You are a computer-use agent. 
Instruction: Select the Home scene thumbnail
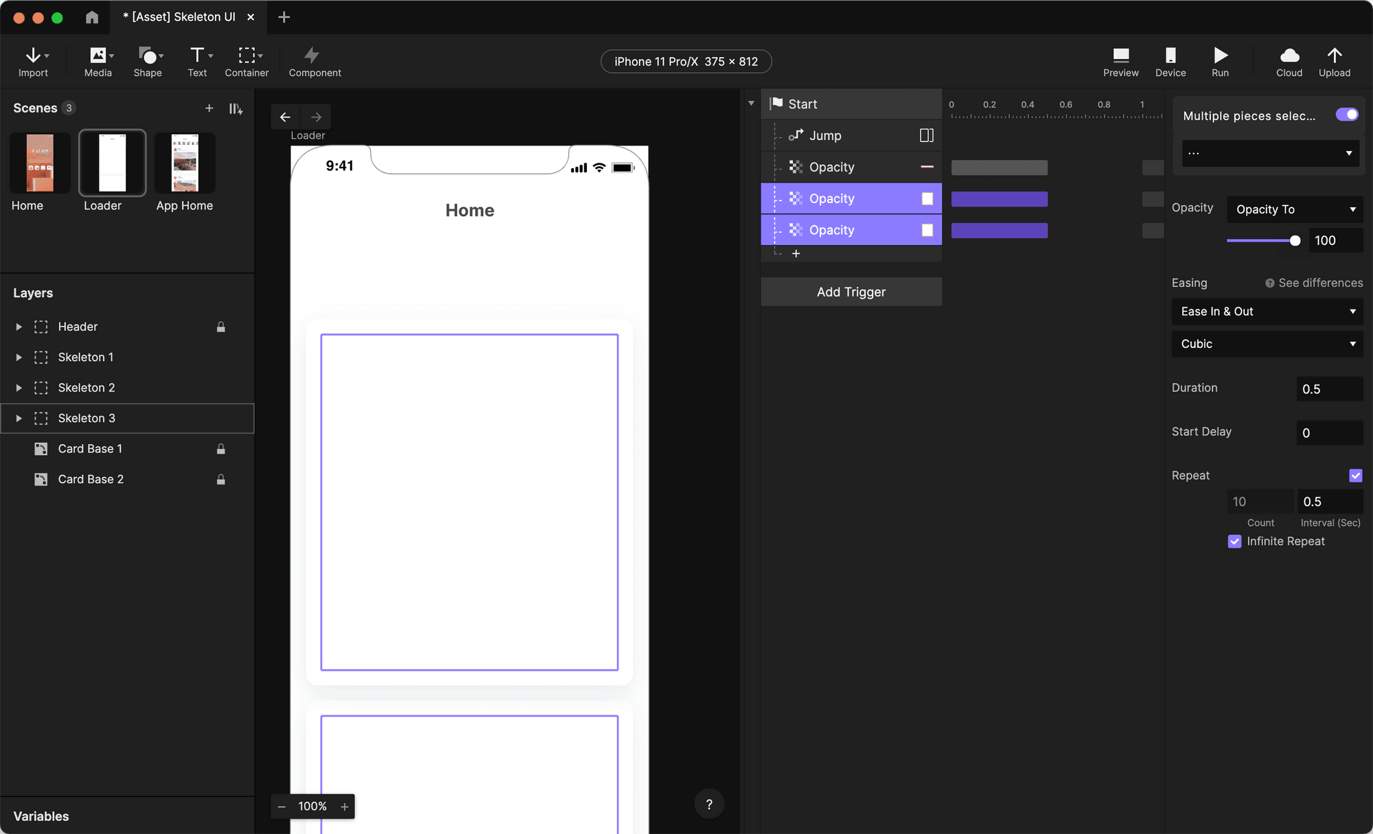click(40, 163)
